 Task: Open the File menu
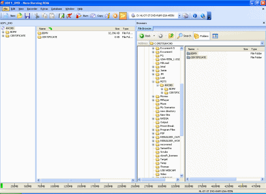6,9
